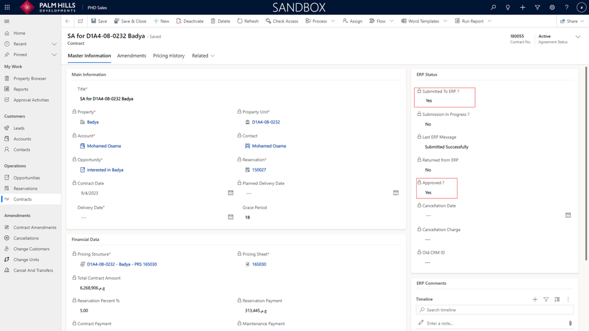Open the app launcher waffle icon

pos(7,7)
